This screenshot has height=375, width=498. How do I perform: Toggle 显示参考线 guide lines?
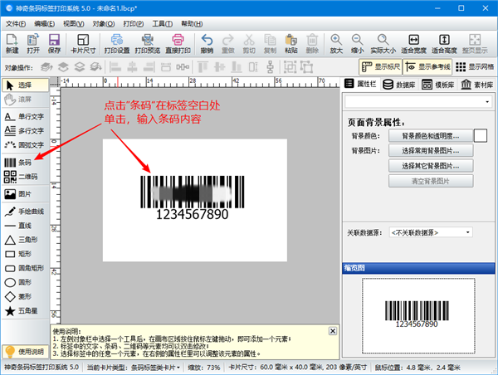click(428, 67)
